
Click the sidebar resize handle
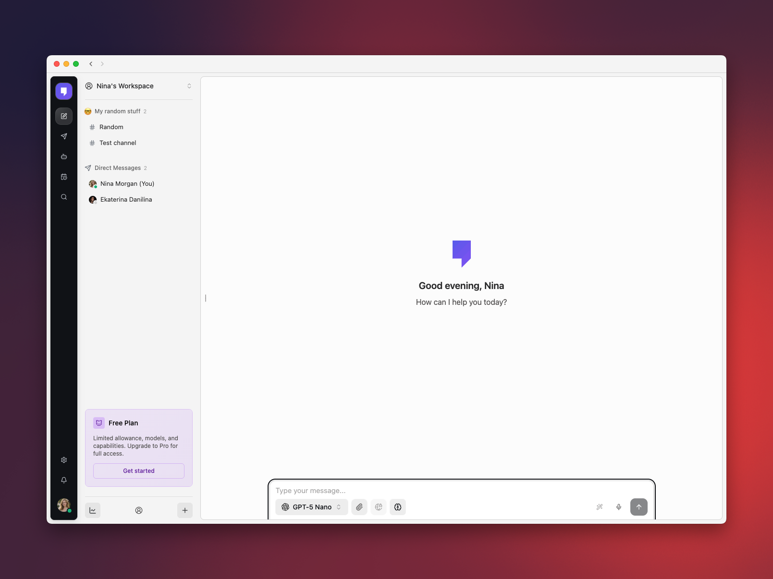point(206,298)
